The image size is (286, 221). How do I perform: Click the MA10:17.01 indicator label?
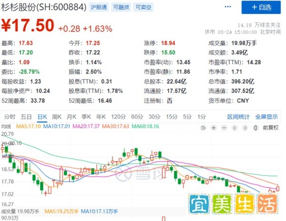pos(57,126)
